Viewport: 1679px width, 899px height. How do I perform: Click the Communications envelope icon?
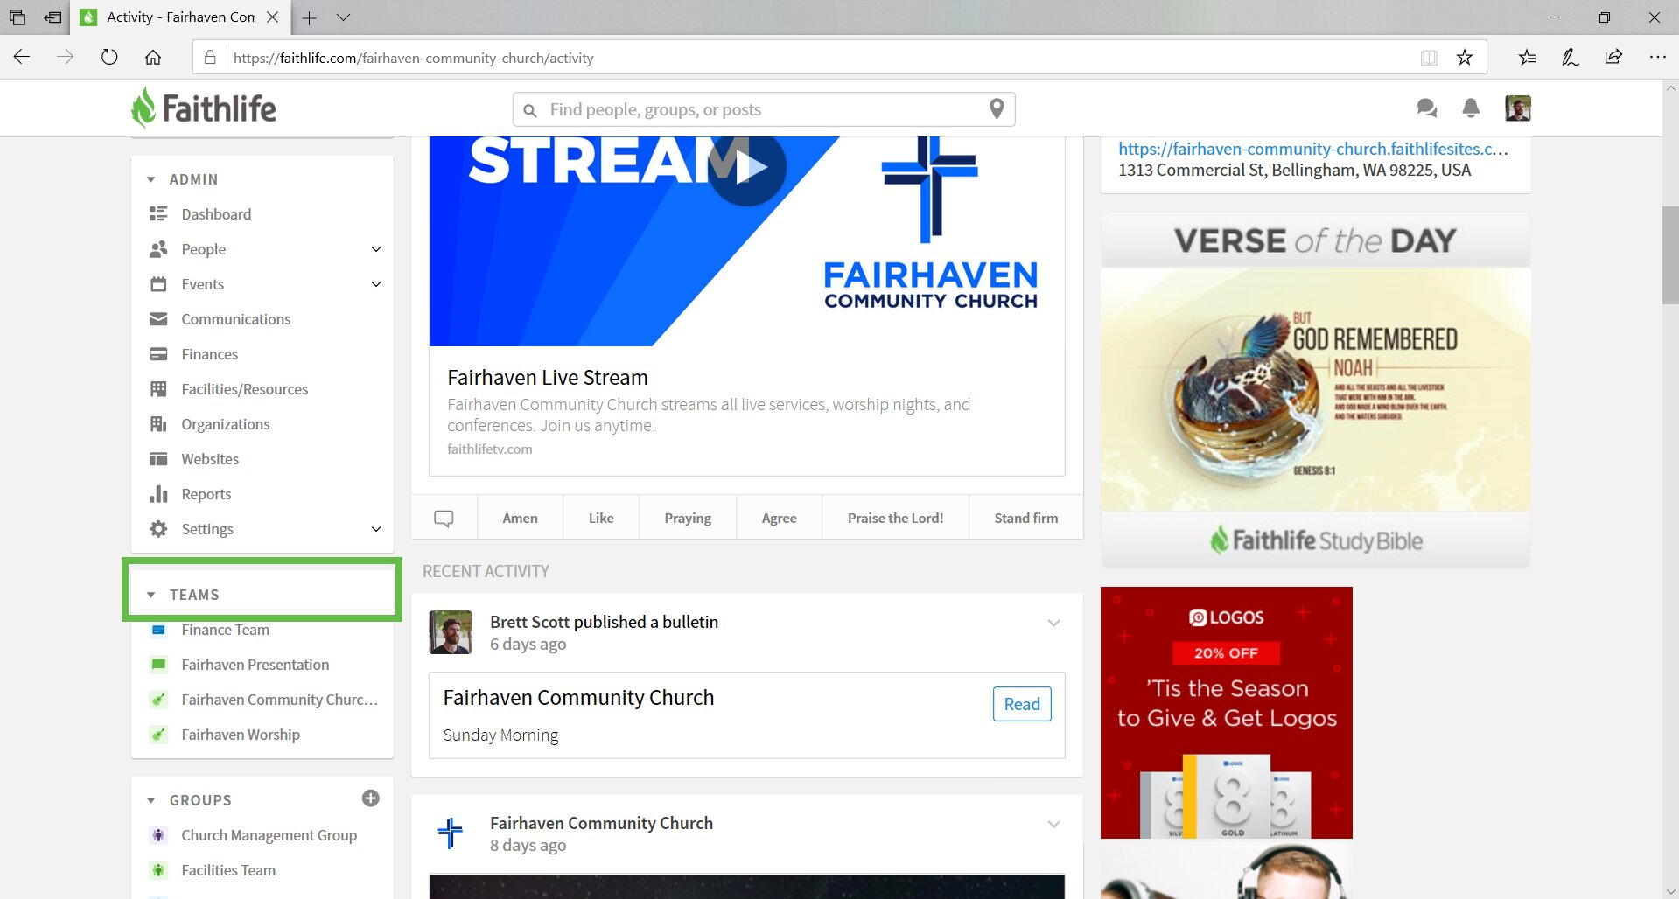click(x=158, y=319)
